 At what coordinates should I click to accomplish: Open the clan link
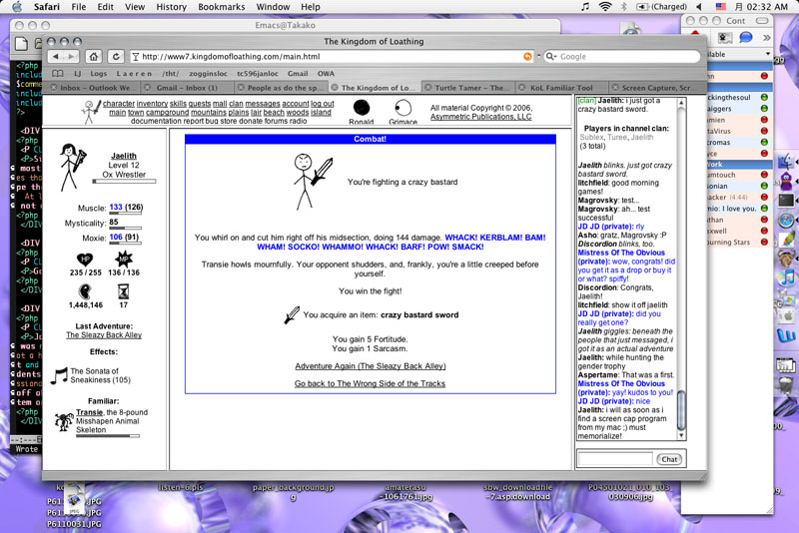[x=236, y=104]
